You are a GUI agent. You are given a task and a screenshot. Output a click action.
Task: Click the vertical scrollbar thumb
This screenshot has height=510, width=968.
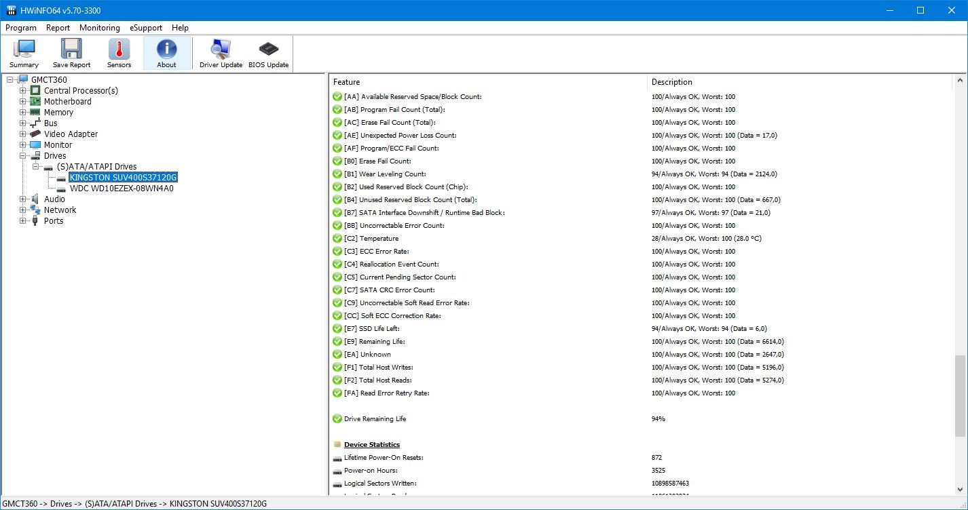point(960,395)
